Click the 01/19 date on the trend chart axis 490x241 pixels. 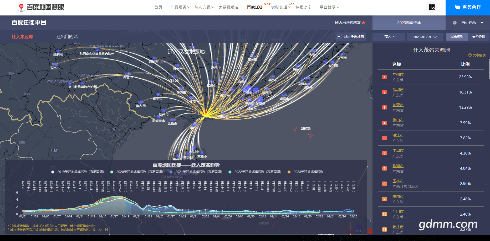click(x=125, y=216)
